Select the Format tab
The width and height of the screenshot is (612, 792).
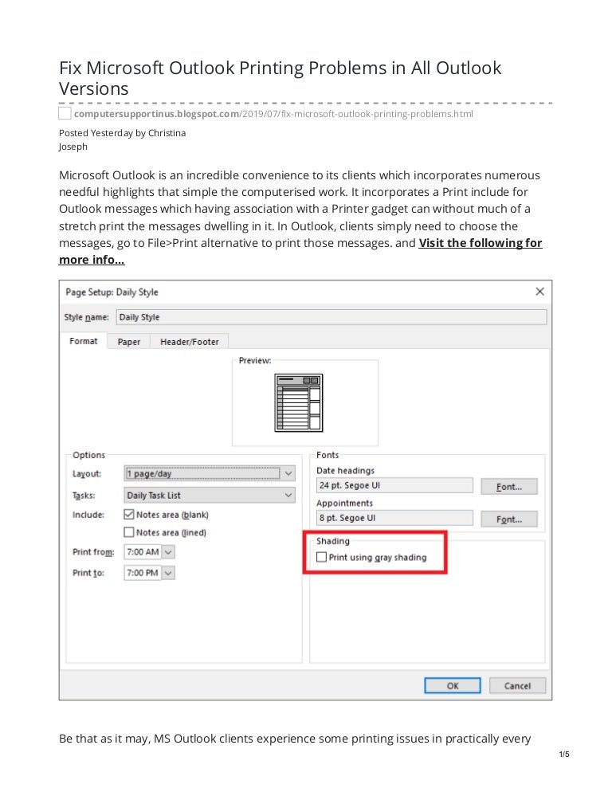(x=84, y=341)
